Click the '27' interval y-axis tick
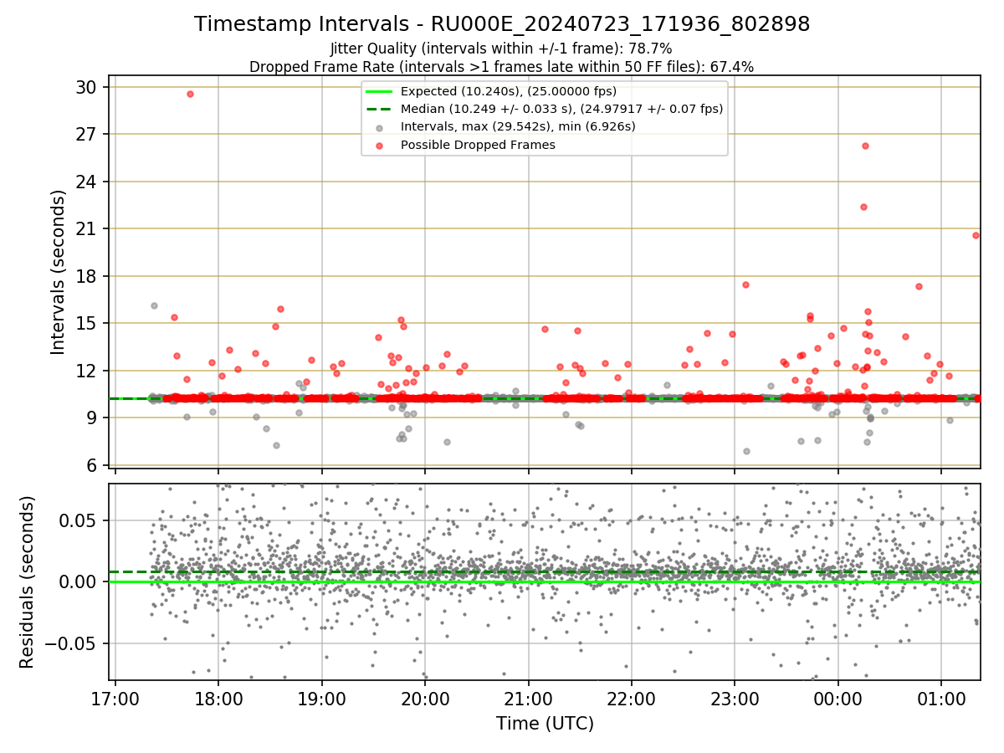Viewport: 1004px width, 753px height. pyautogui.click(x=89, y=134)
